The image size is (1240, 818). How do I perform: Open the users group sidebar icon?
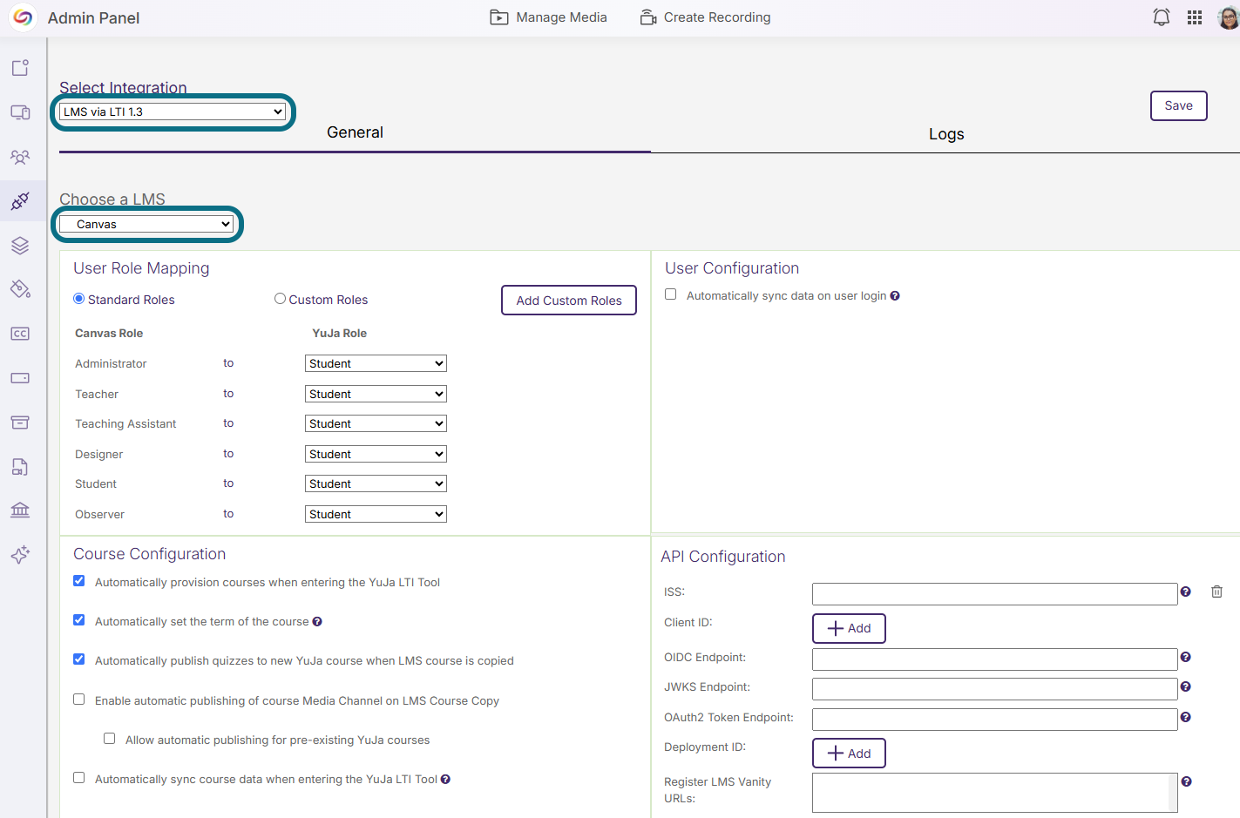click(20, 157)
